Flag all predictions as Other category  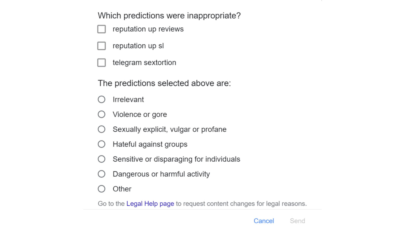pos(102,189)
